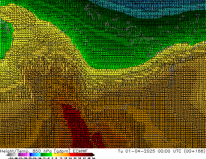206x159 pixels.
Task: Click the legend scale value '-30'
Action: (x=30, y=158)
